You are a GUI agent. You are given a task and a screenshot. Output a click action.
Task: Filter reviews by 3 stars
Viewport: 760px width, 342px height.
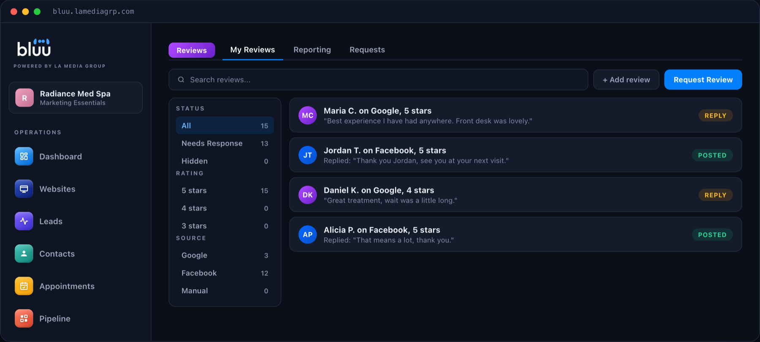point(225,226)
